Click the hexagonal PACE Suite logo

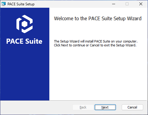pyautogui.click(x=25, y=24)
